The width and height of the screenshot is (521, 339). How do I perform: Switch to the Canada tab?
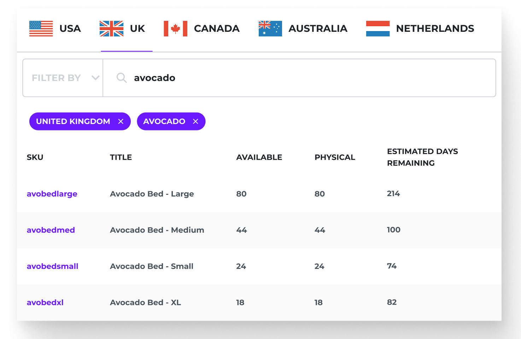[216, 29]
